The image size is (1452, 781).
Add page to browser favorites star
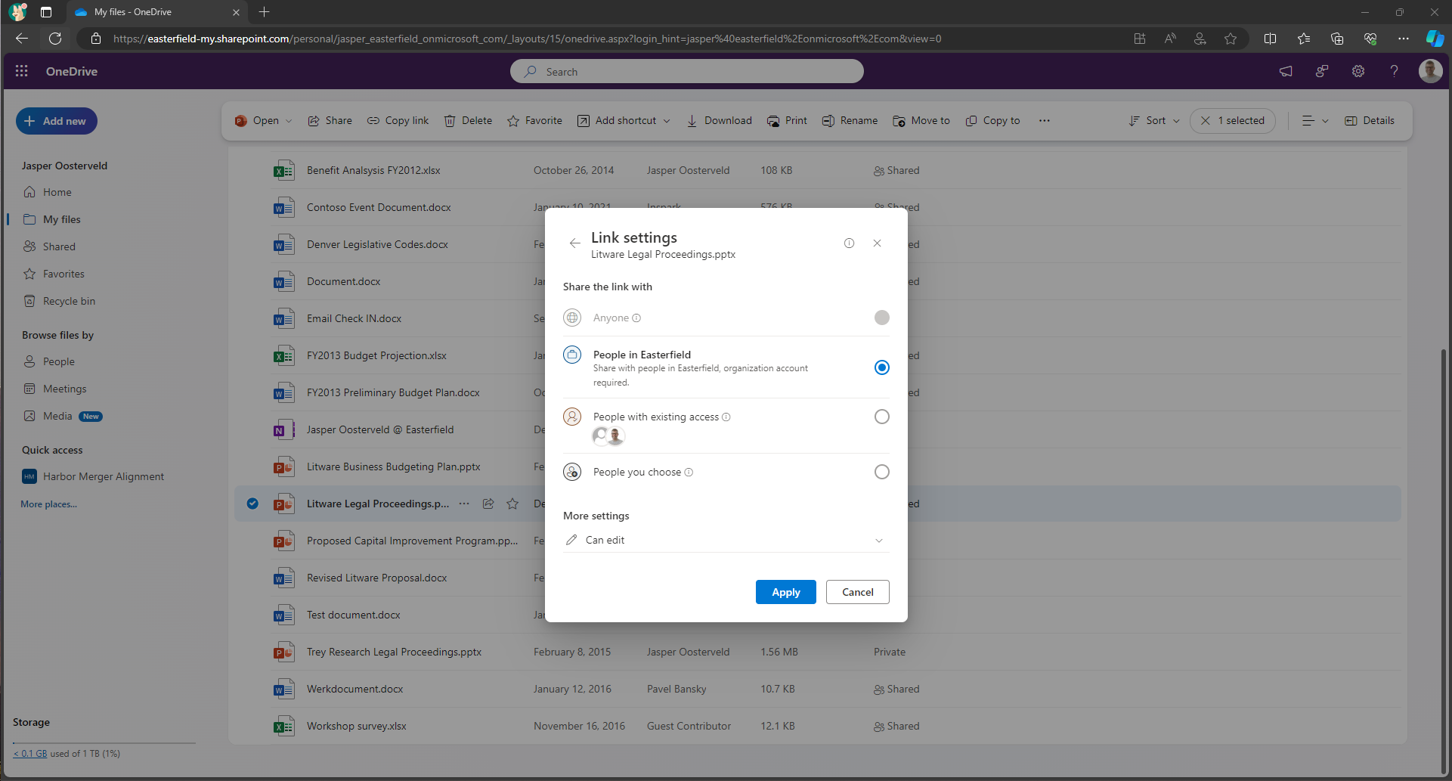1231,39
